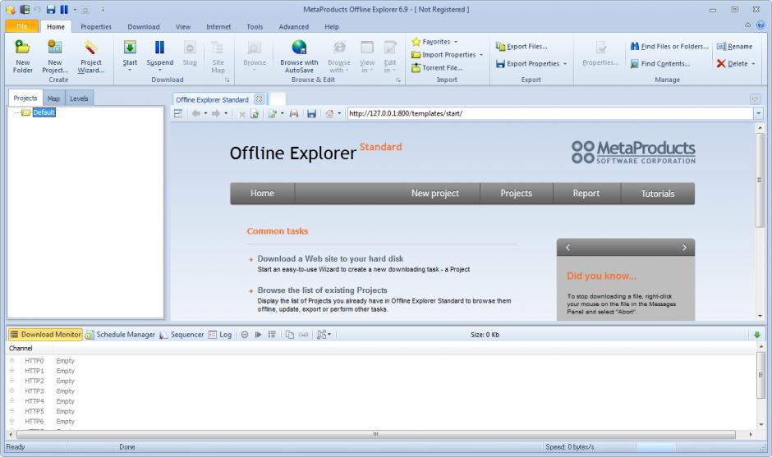
Task: Click Export Files in Export group
Action: tap(522, 46)
